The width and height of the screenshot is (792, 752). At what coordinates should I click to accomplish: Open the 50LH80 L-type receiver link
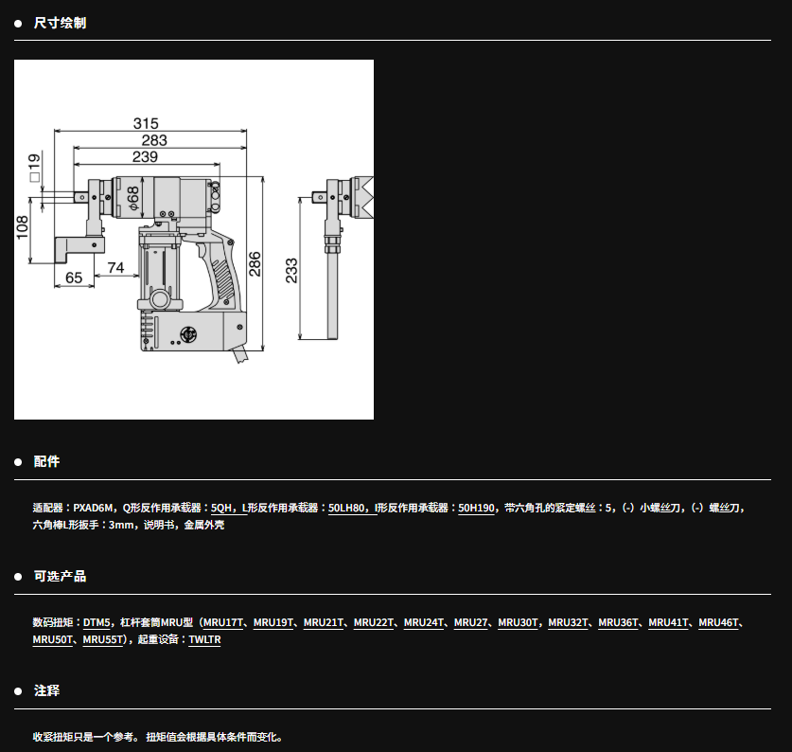click(x=347, y=509)
